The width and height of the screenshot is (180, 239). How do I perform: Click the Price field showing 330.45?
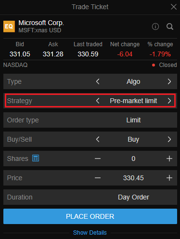[133, 178]
